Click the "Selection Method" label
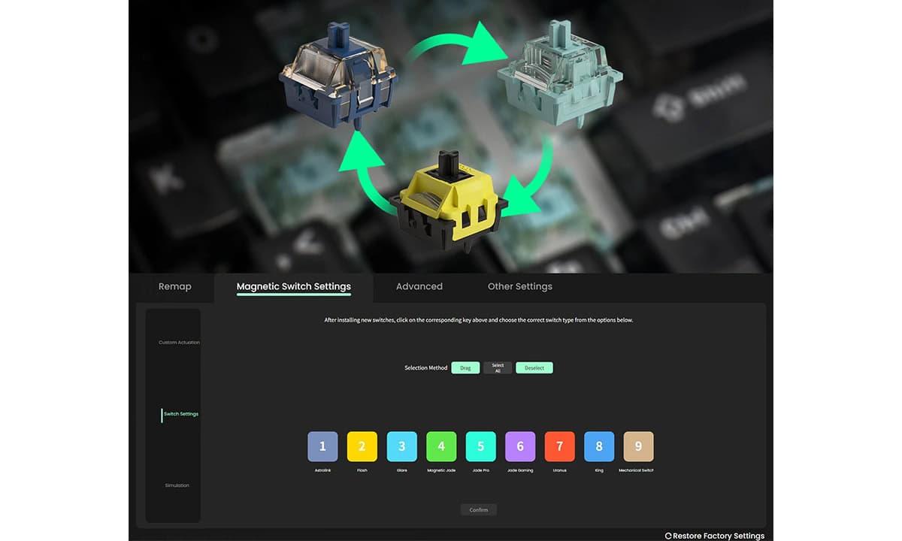 pos(426,368)
